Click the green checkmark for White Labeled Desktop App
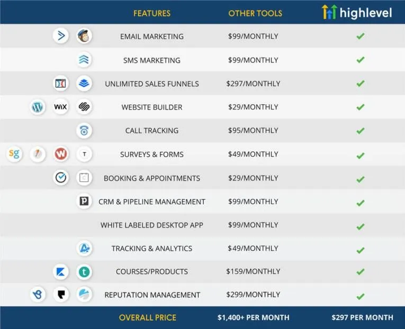The image size is (405, 329). point(361,226)
